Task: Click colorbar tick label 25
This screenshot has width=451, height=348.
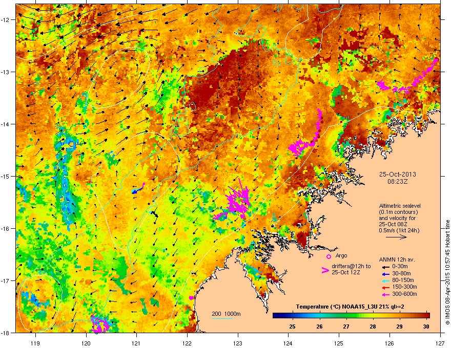Action: [x=292, y=327]
